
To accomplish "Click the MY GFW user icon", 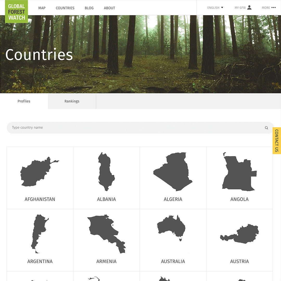I will point(249,8).
